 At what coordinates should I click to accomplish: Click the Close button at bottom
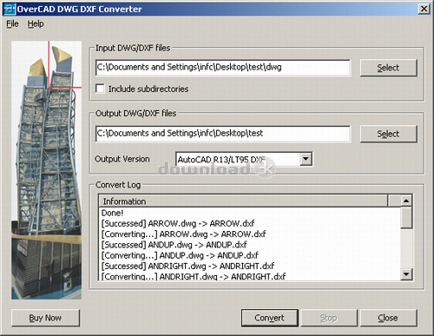pos(388,318)
